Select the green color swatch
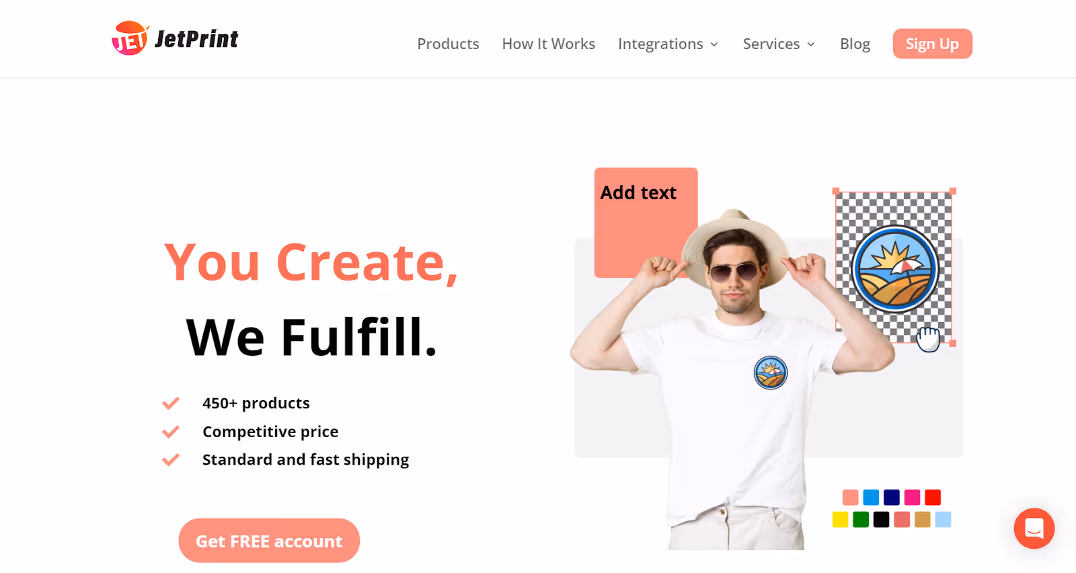The width and height of the screenshot is (1076, 573). click(861, 519)
